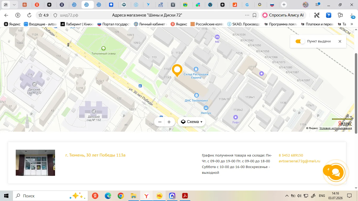Call the phone number 8 3452 689150
Screen dimensions: 358x201
pyautogui.click(x=291, y=155)
